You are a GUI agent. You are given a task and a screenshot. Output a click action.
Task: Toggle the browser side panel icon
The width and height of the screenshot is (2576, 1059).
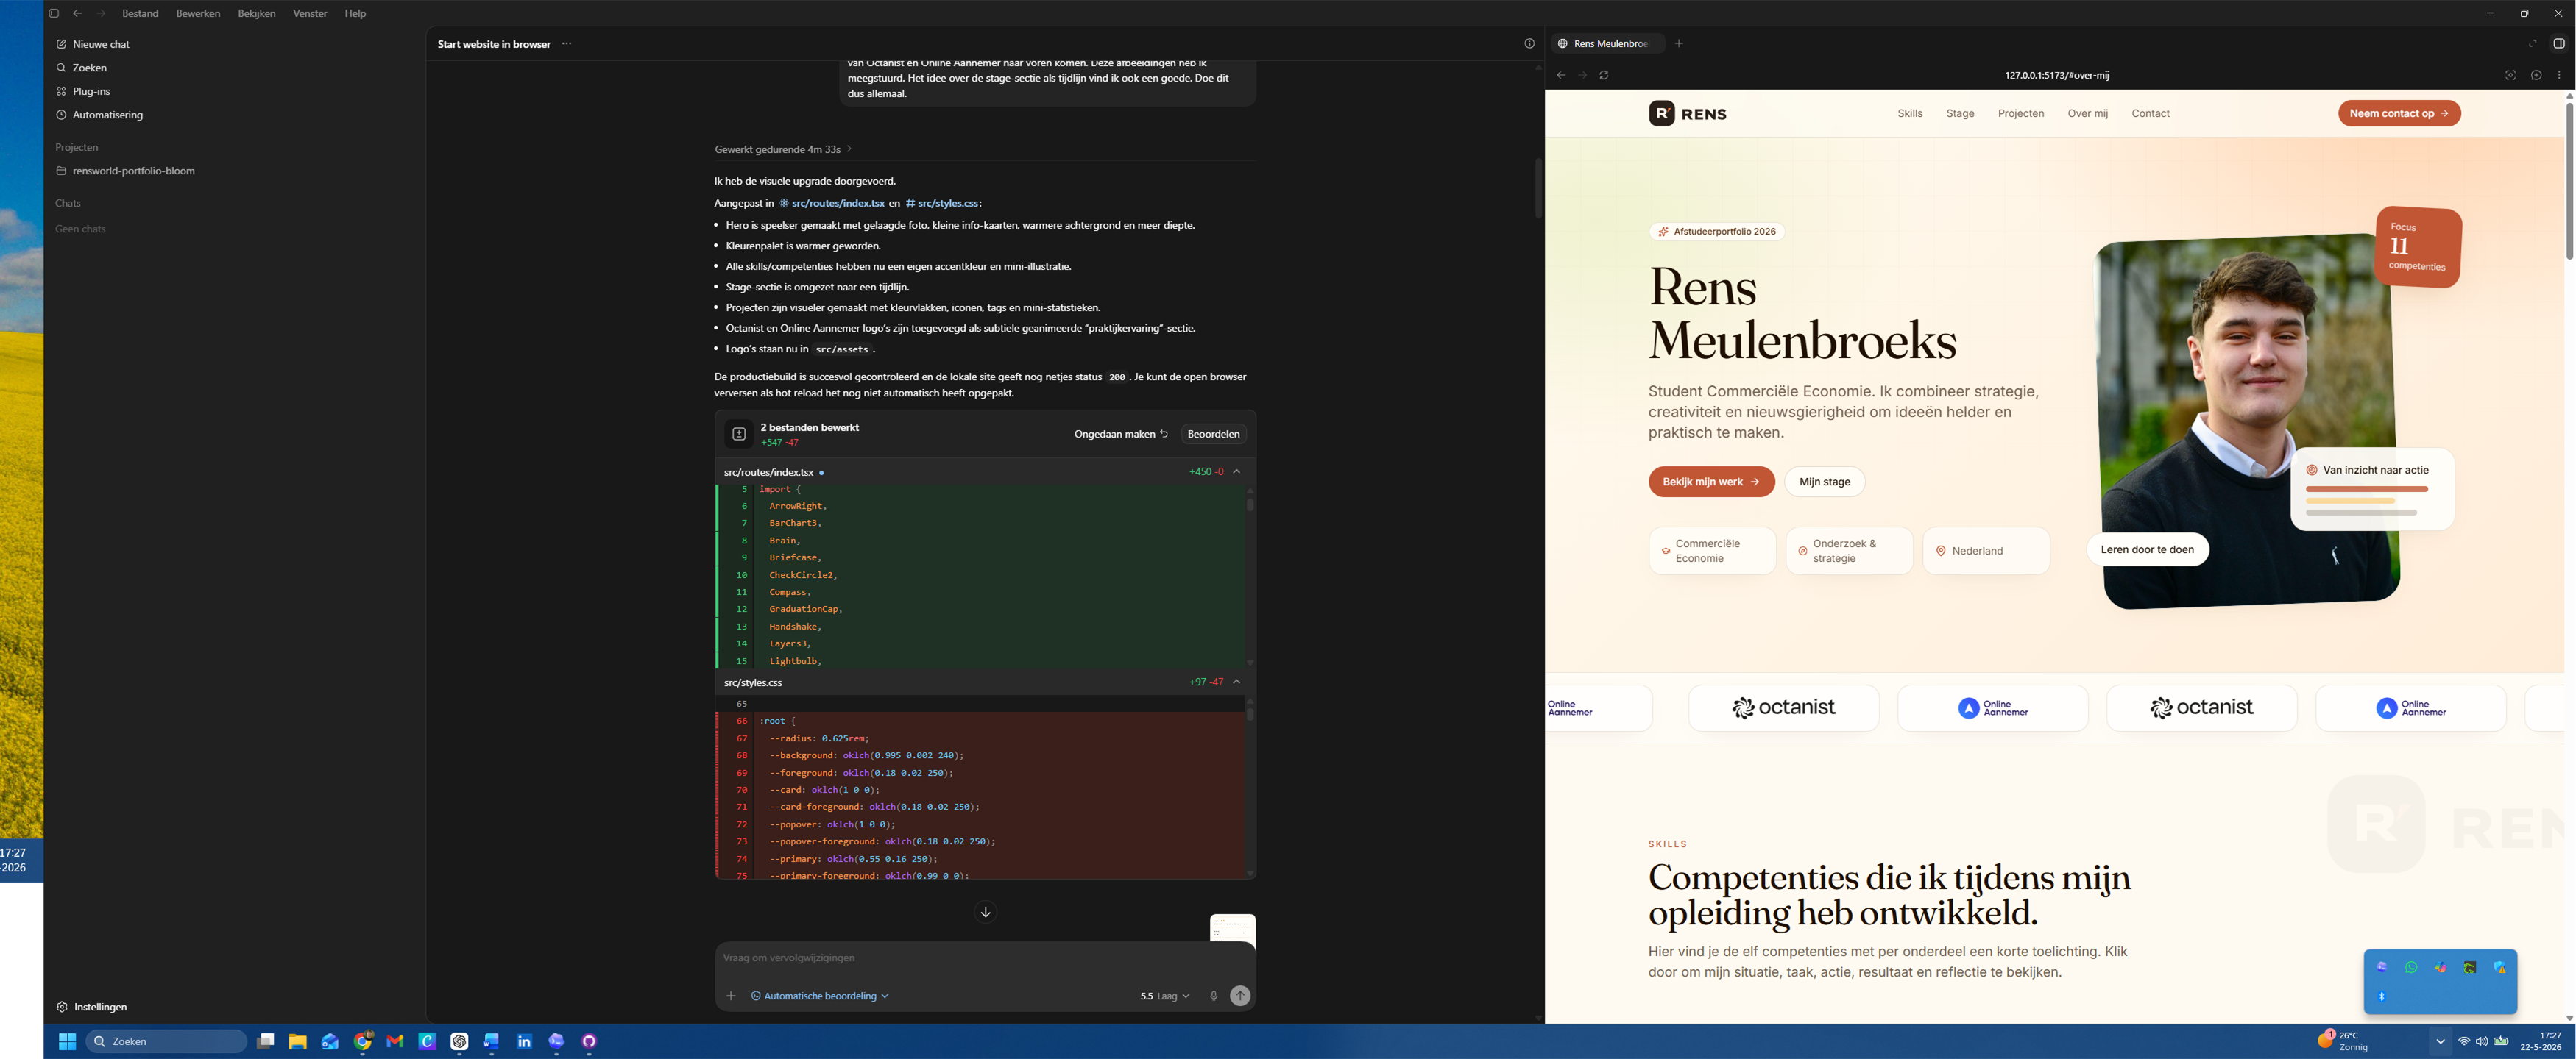pos(2559,44)
